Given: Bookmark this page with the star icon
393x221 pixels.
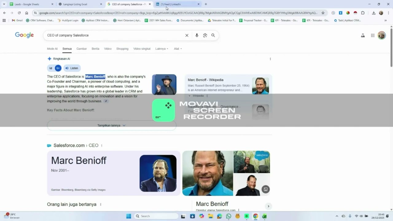Looking at the screenshot, I should click(323, 13).
